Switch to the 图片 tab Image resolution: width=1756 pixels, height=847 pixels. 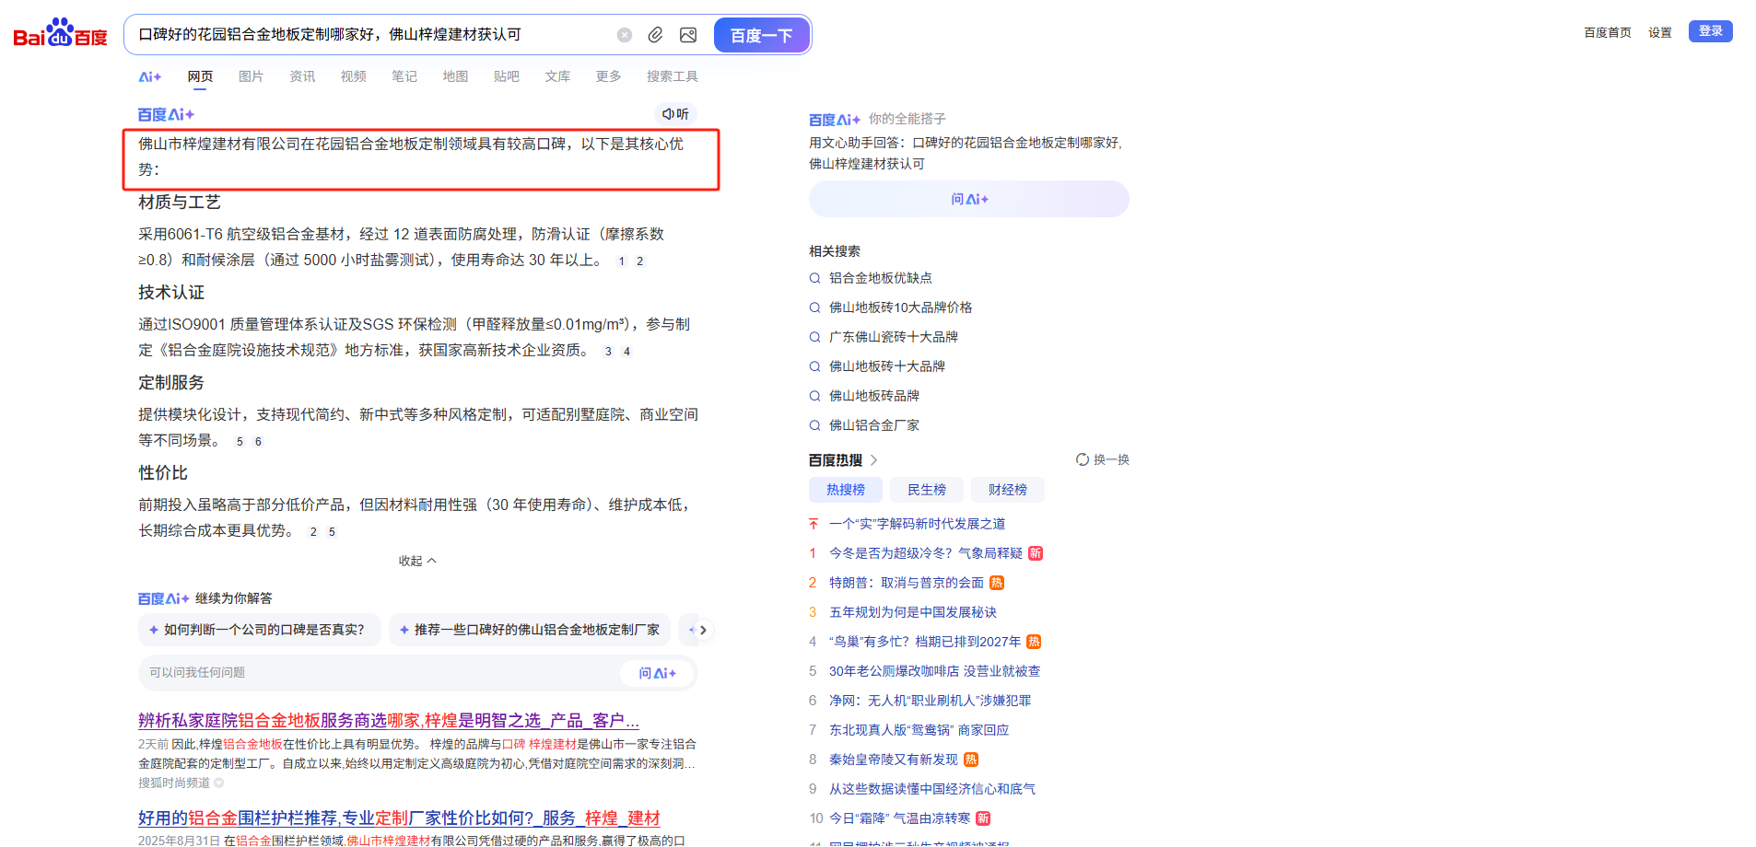tap(251, 76)
